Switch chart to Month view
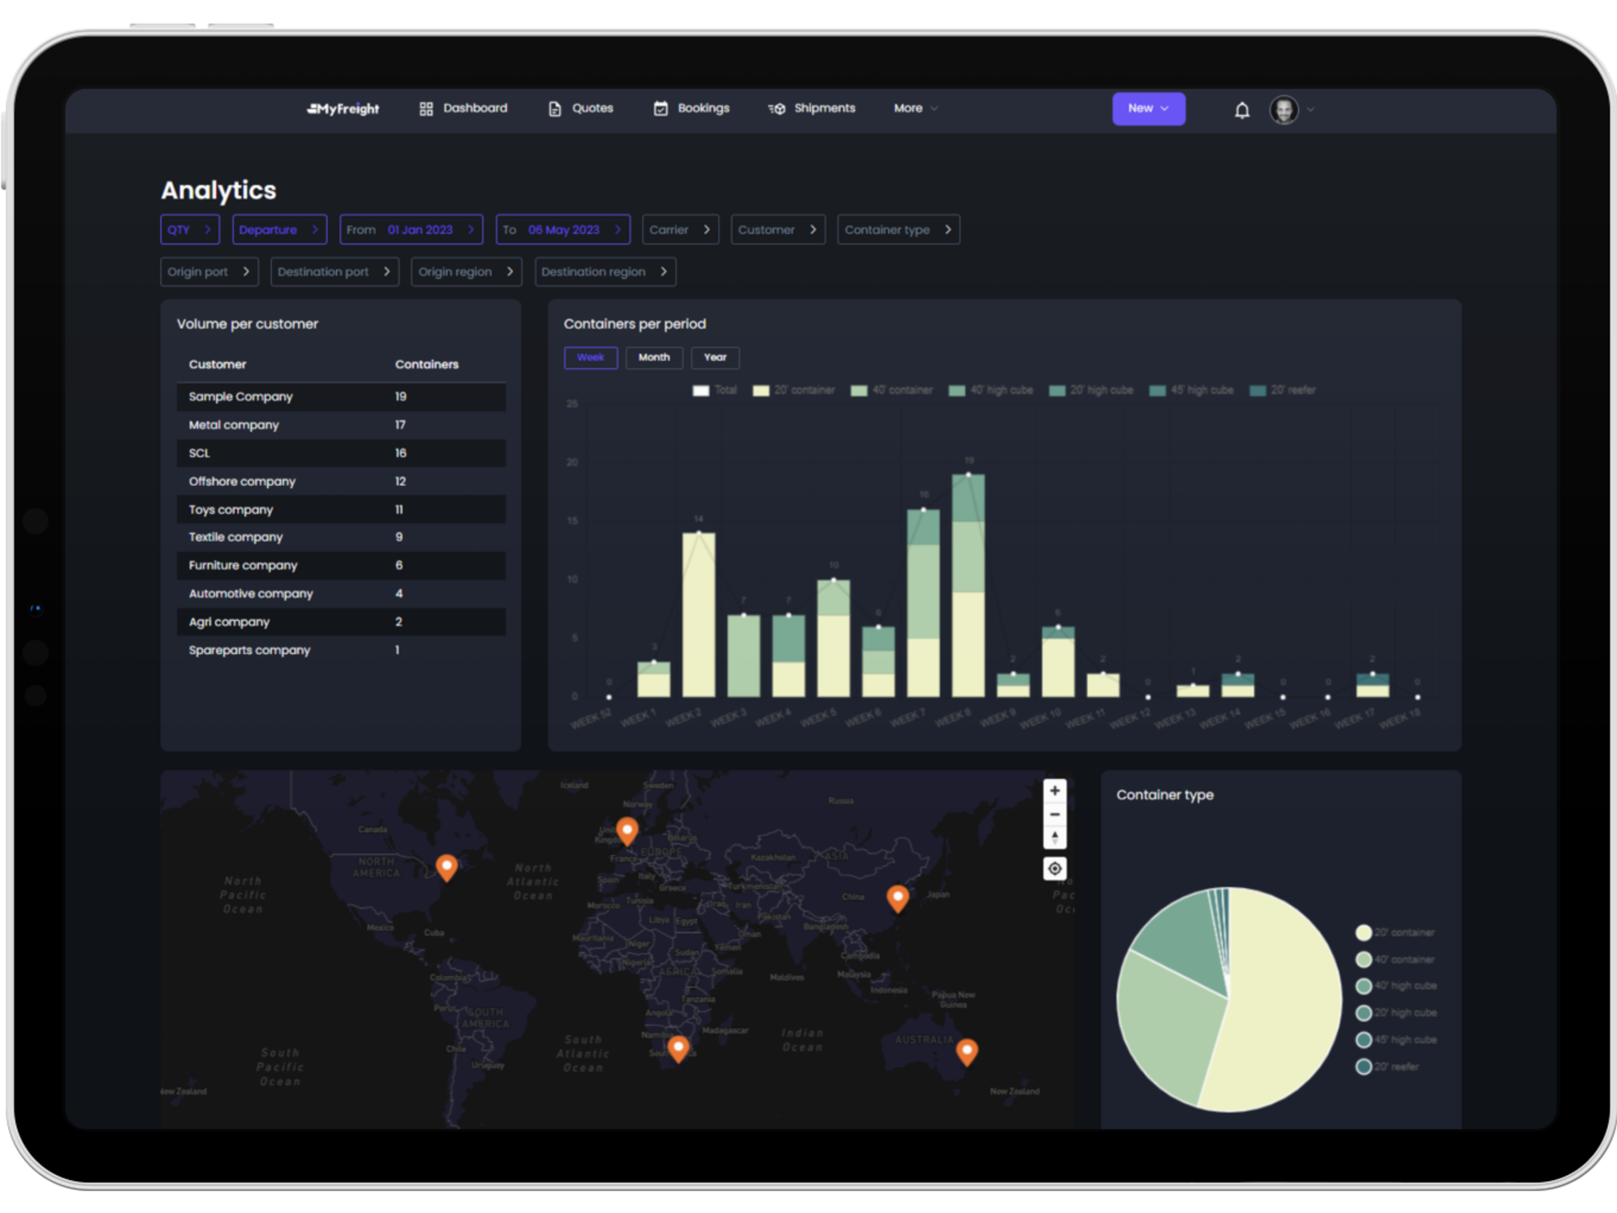Image resolution: width=1617 pixels, height=1213 pixels. [x=654, y=358]
